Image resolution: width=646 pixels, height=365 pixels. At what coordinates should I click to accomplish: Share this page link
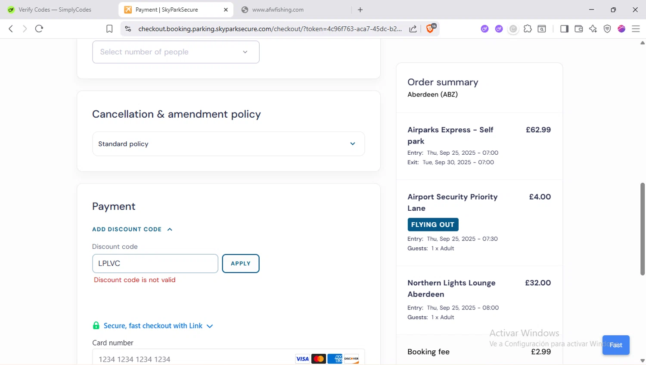(x=413, y=29)
